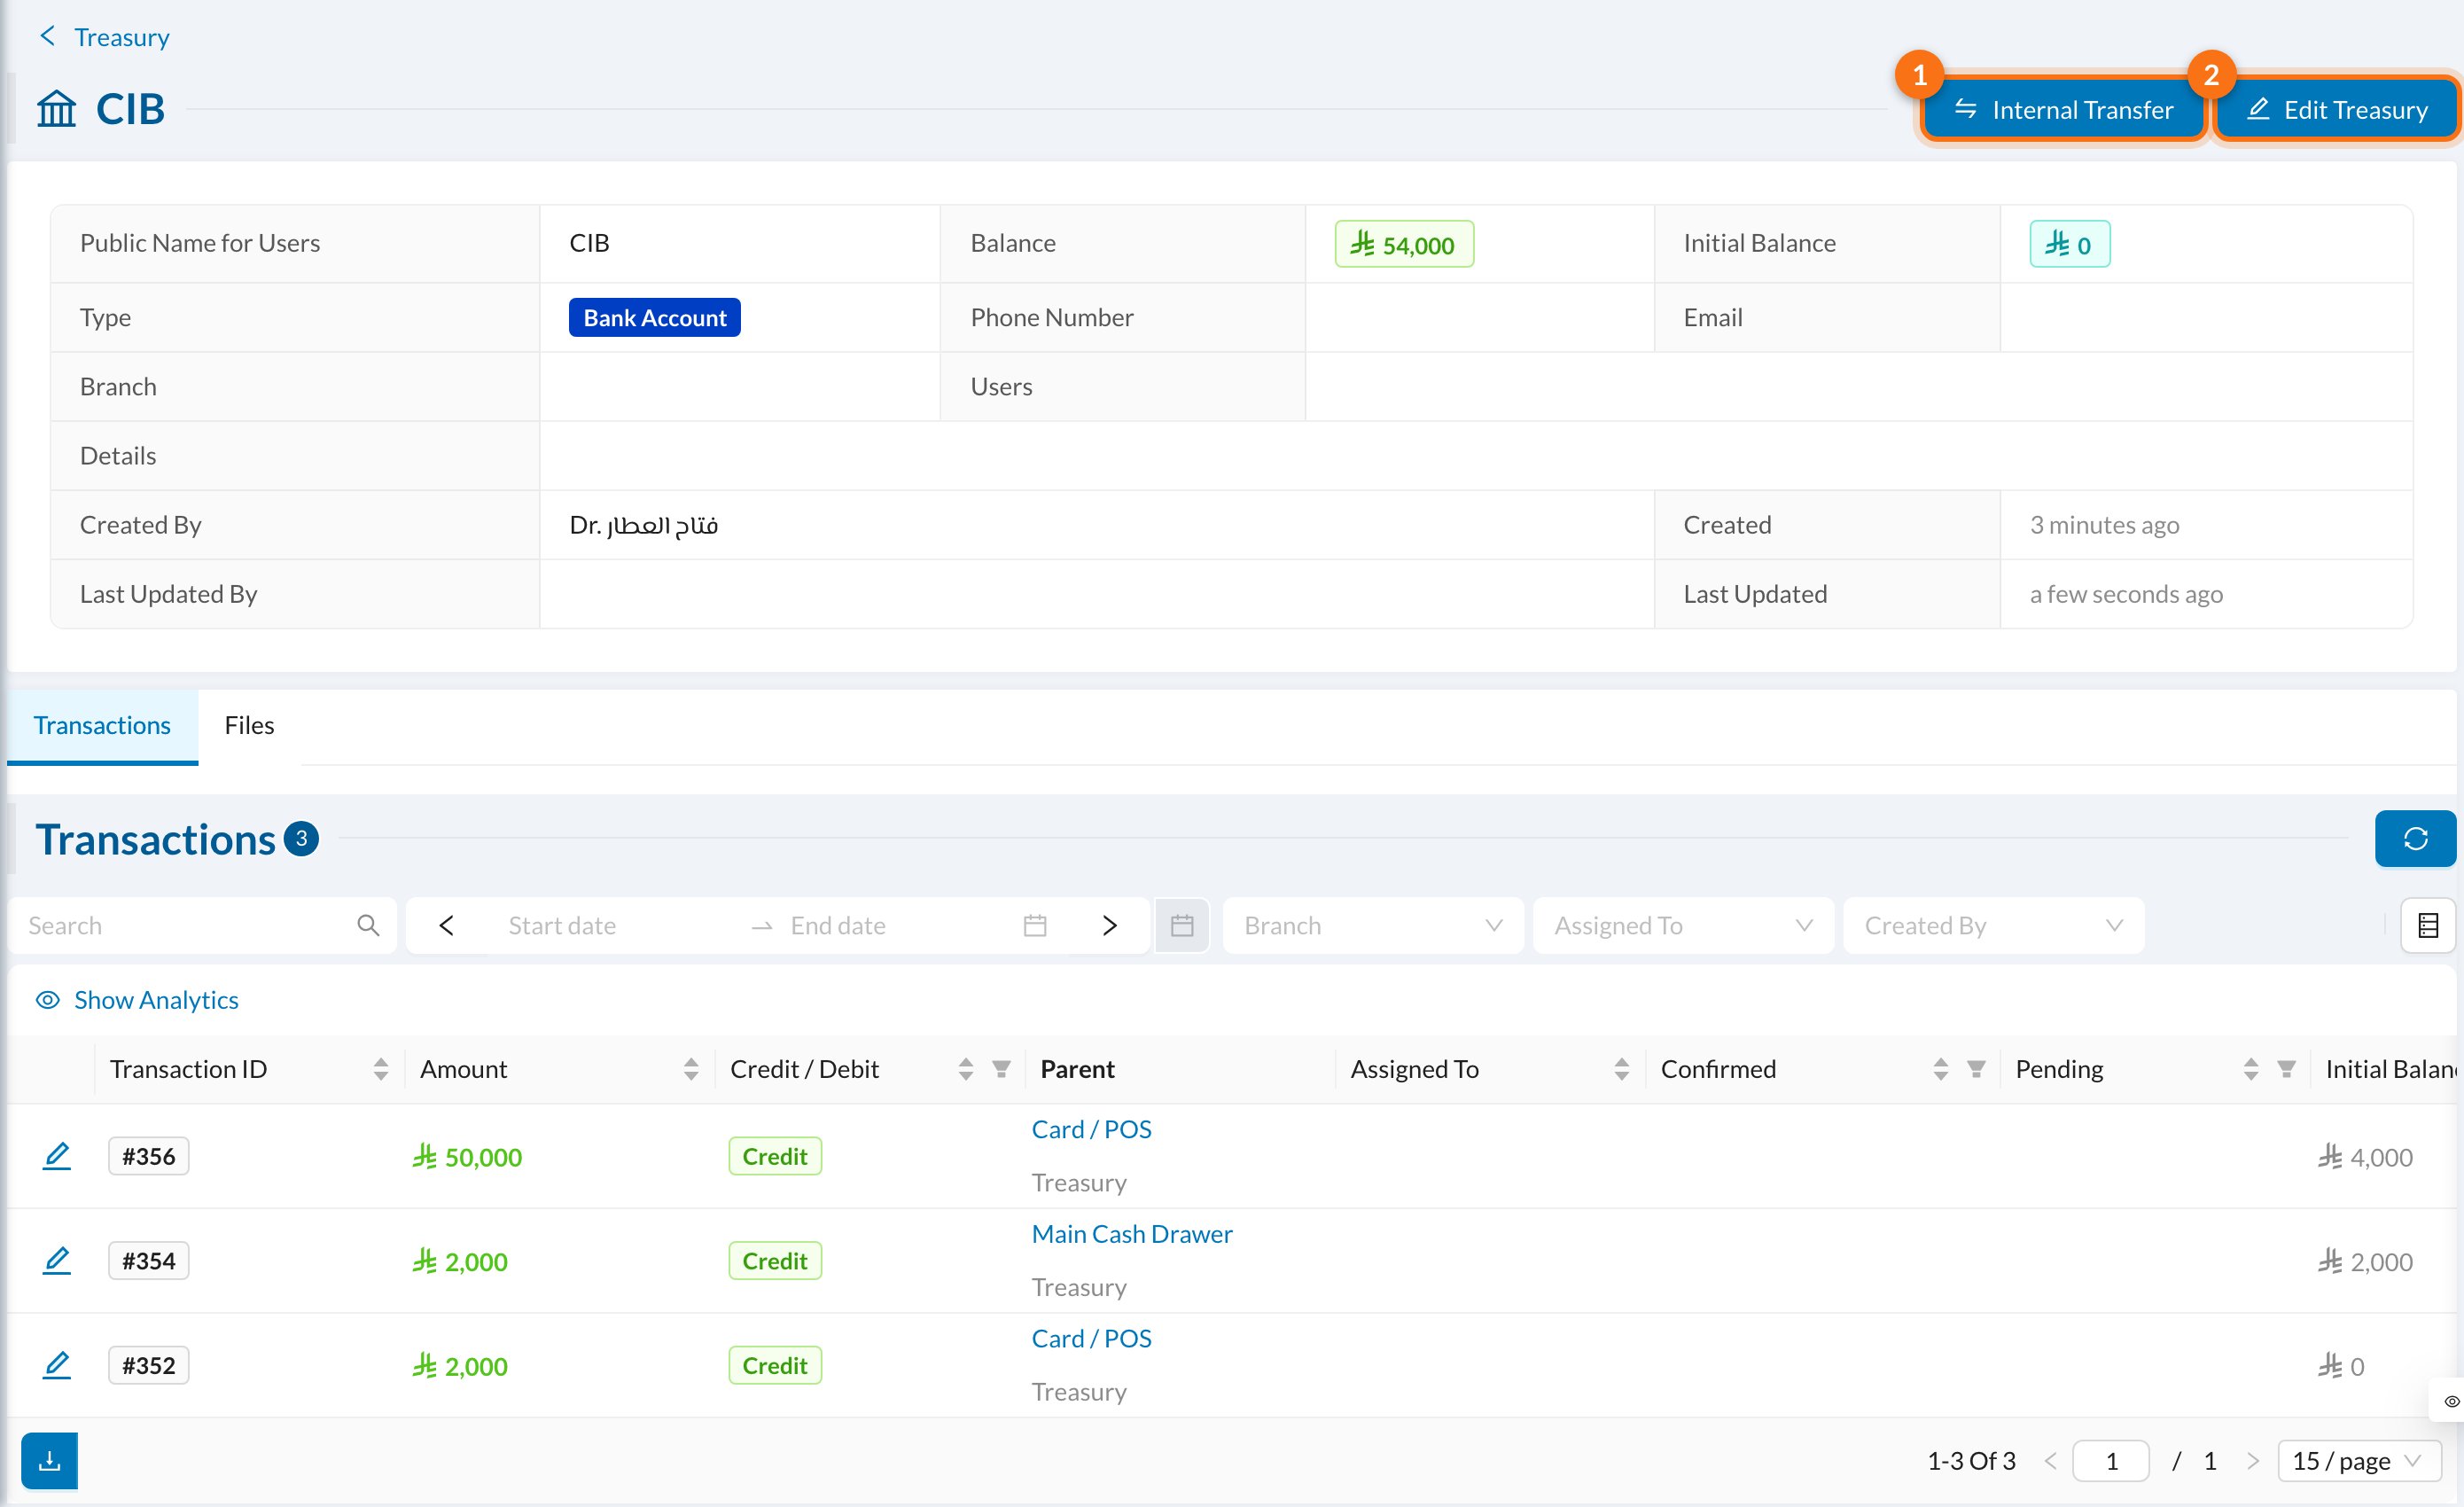Screen dimensions: 2464x1507
Task: Open the table column settings icon
Action: (2428, 925)
